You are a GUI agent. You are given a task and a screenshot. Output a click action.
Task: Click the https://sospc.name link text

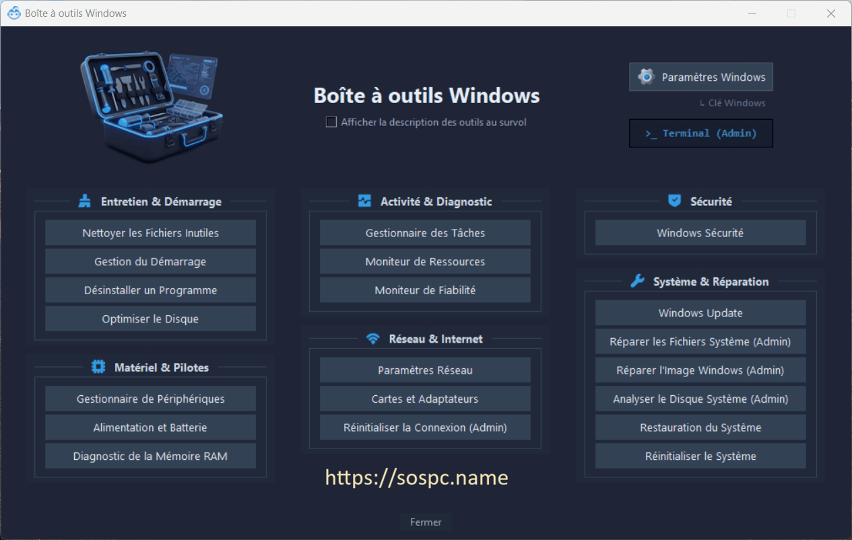(416, 477)
